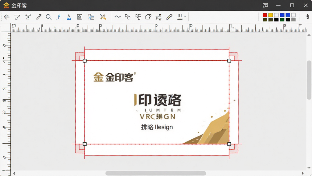Open the framed document page icon

pos(80,17)
